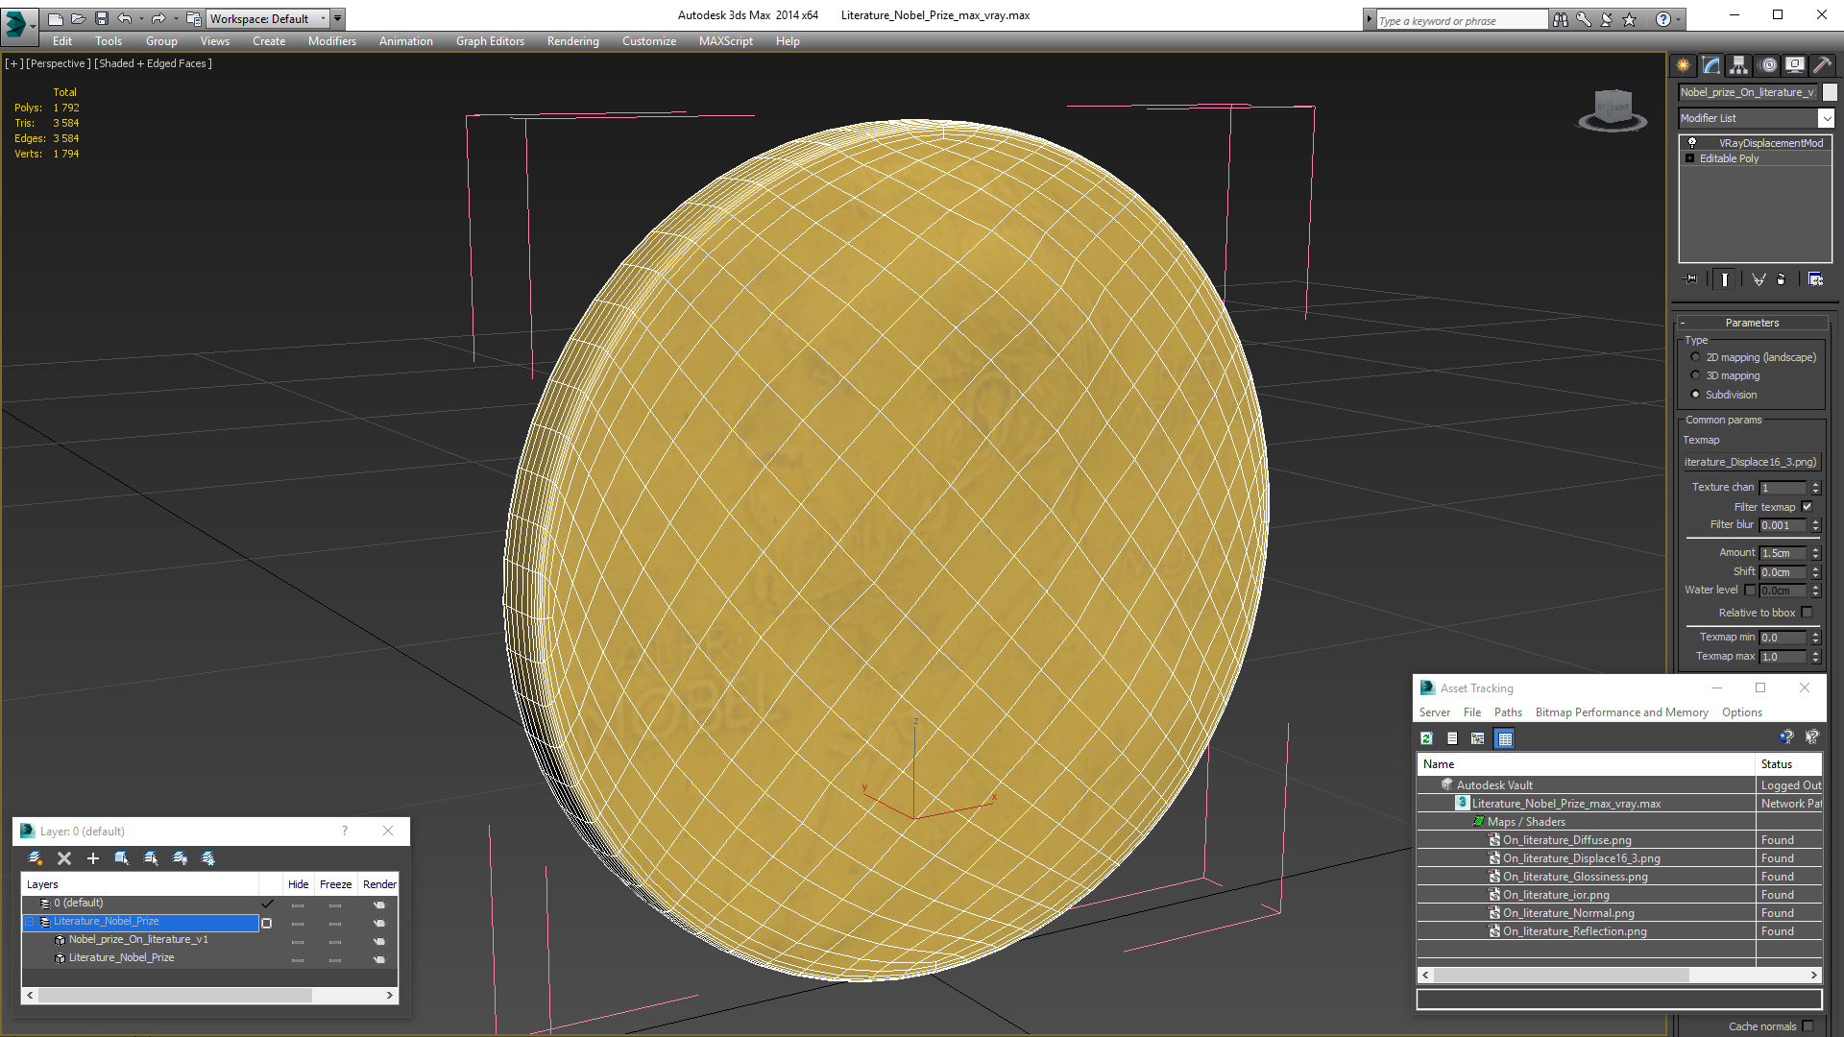Screen dimensions: 1844x1037
Task: Add selected objects to layer plus icon
Action: pos(93,858)
